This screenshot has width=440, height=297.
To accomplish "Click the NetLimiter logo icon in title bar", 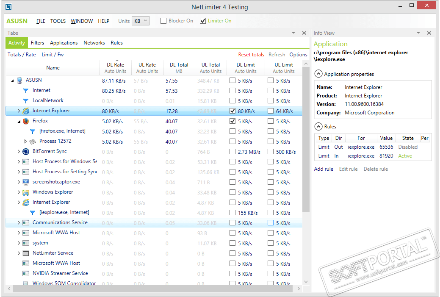I will pyautogui.click(x=8, y=7).
